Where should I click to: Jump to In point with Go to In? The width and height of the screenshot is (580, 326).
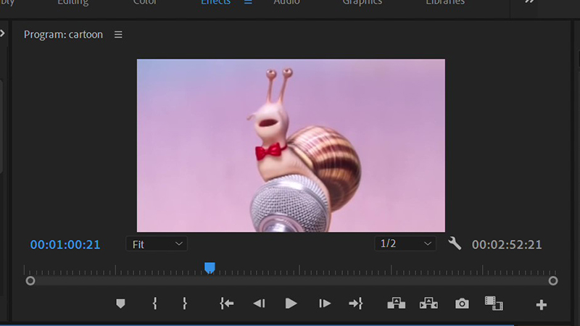tap(226, 304)
